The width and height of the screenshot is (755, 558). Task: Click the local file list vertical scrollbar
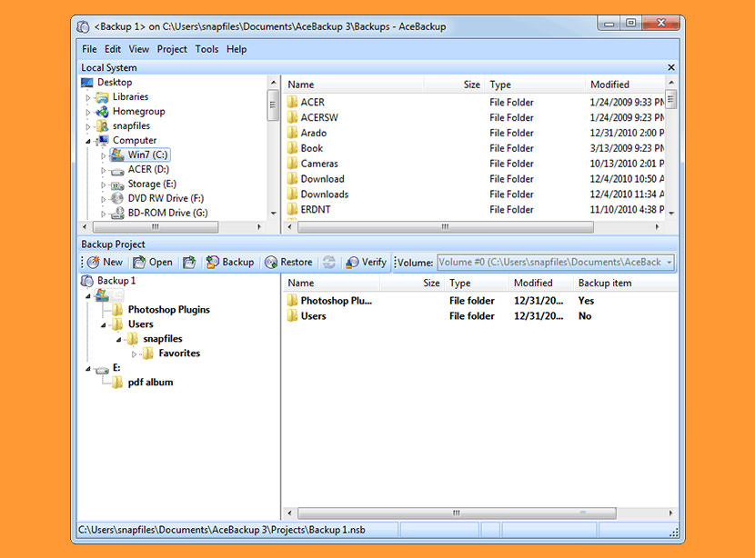(671, 154)
